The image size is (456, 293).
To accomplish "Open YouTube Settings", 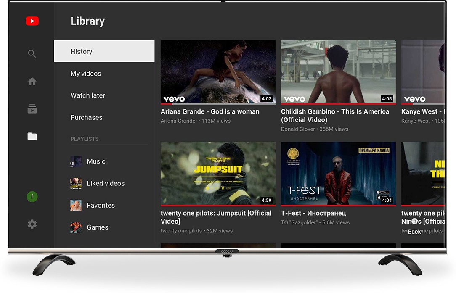I will [x=32, y=224].
